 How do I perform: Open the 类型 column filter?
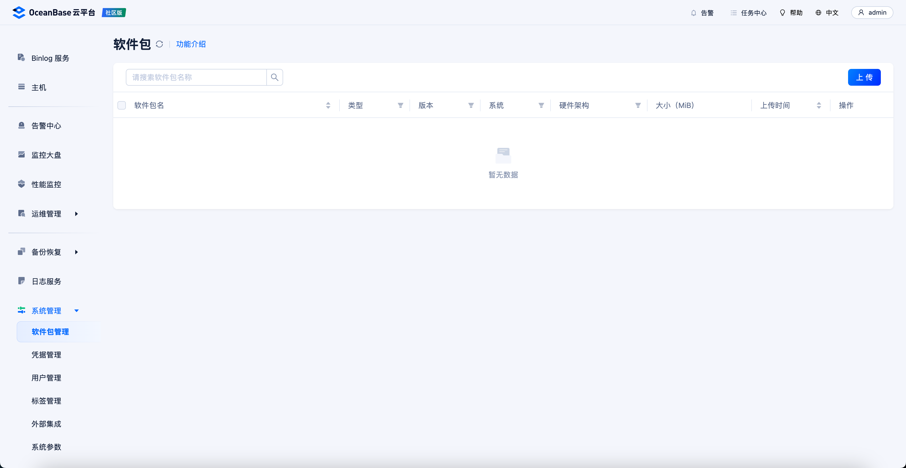click(400, 105)
